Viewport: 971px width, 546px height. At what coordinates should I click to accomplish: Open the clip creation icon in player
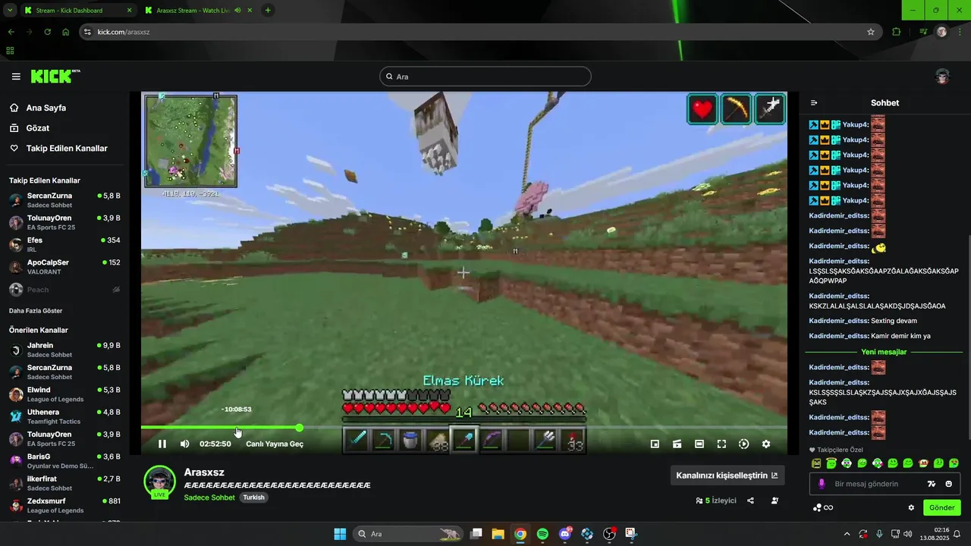click(x=677, y=444)
